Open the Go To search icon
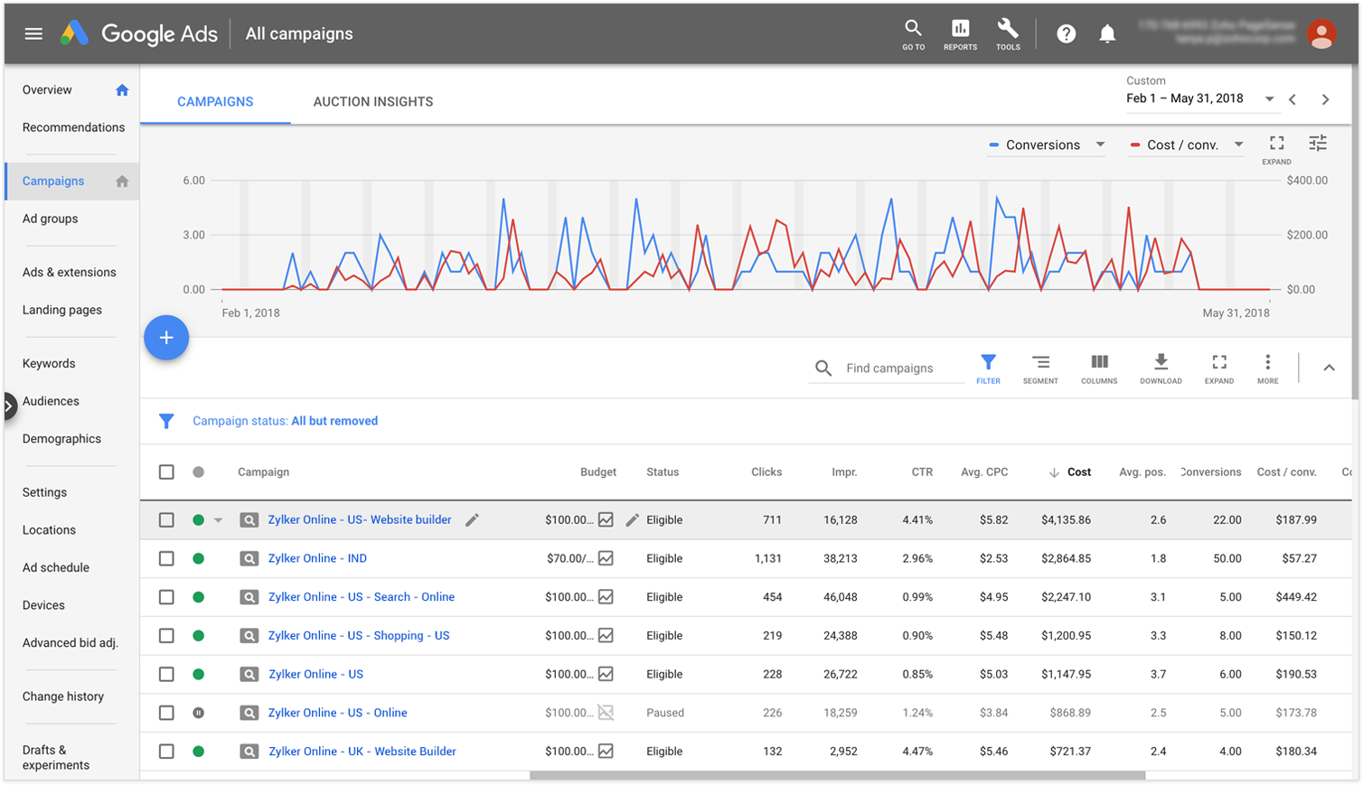 [x=913, y=34]
